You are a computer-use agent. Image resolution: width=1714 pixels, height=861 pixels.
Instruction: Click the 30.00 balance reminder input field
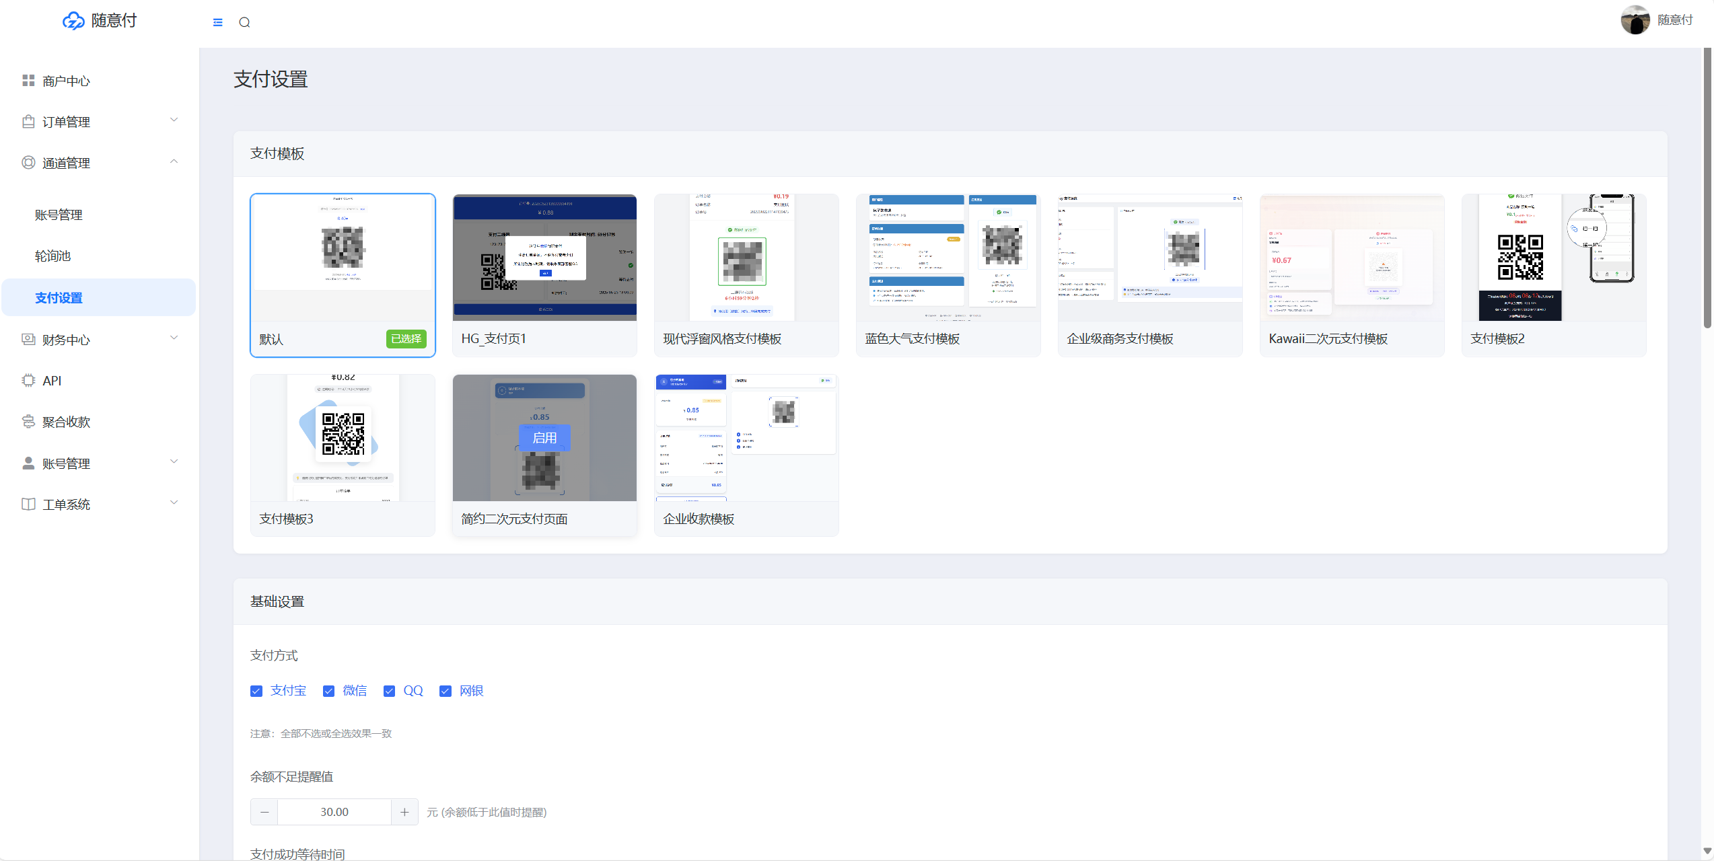pos(334,813)
